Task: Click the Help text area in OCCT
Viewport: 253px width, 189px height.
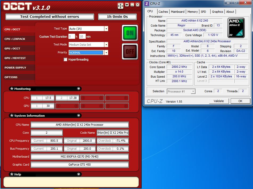Action: tap(71, 182)
